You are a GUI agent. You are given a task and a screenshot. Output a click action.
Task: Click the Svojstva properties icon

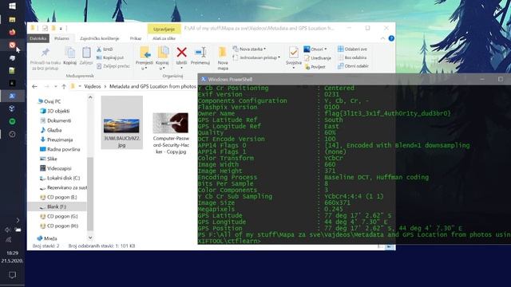(x=294, y=58)
